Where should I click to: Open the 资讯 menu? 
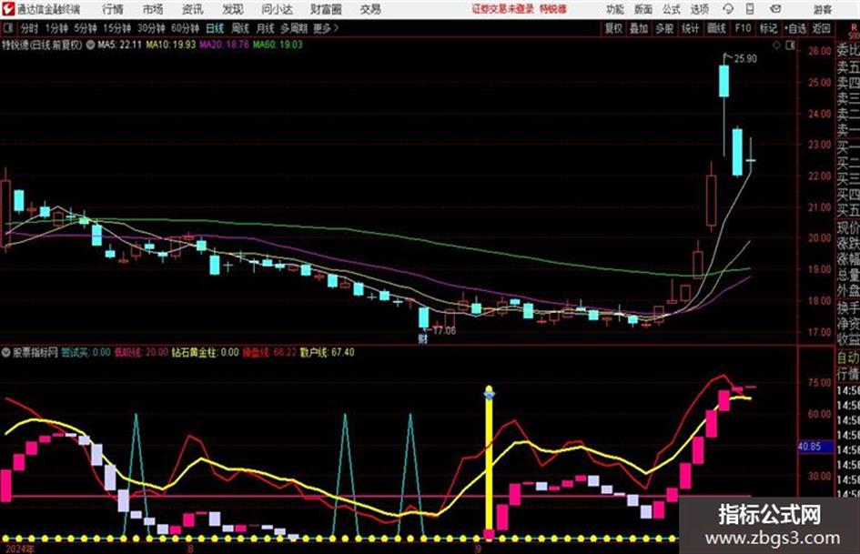click(192, 9)
